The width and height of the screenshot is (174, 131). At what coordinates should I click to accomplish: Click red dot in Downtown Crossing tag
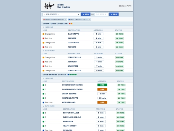pos(44,19)
